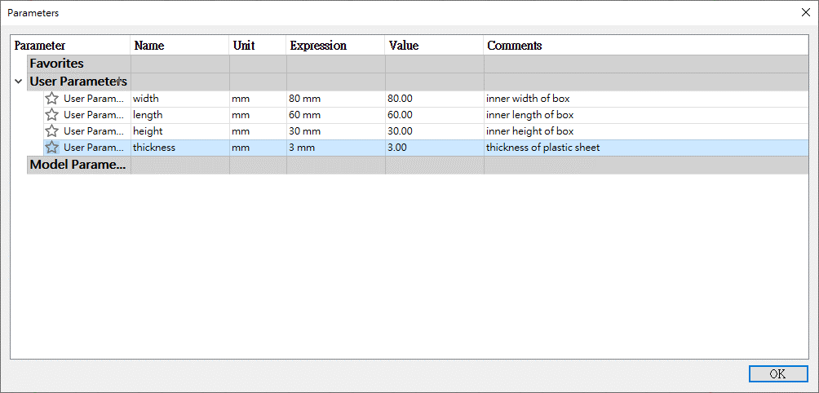Click star icon for length parameter
Viewport: 819px width, 393px height.
[52, 115]
